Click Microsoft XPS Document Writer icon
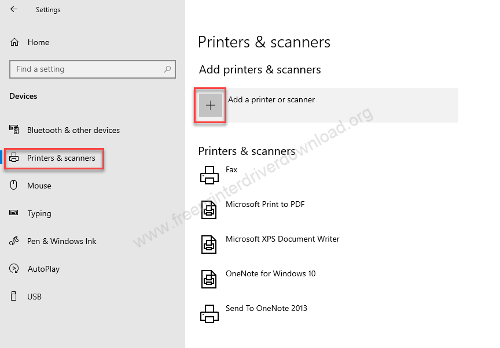This screenshot has height=348, width=500. coord(209,245)
